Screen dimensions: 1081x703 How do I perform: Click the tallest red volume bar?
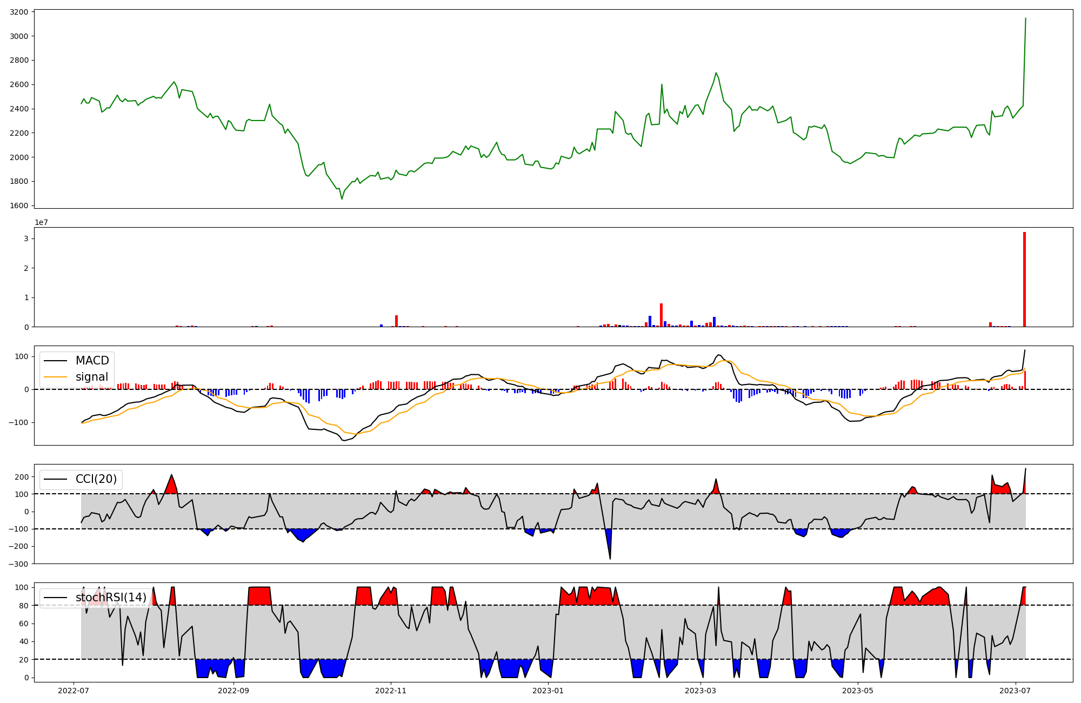coord(1024,279)
